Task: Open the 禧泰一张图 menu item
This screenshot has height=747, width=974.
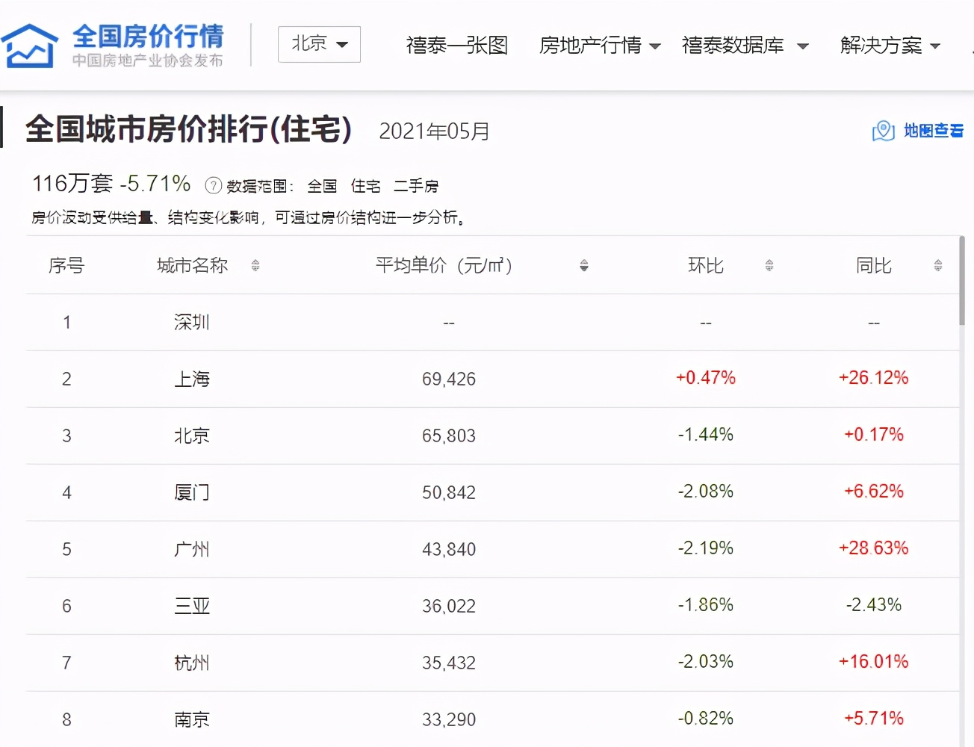Action: (456, 46)
